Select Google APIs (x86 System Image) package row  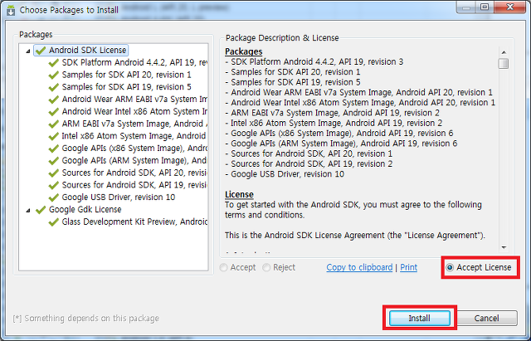click(x=128, y=149)
